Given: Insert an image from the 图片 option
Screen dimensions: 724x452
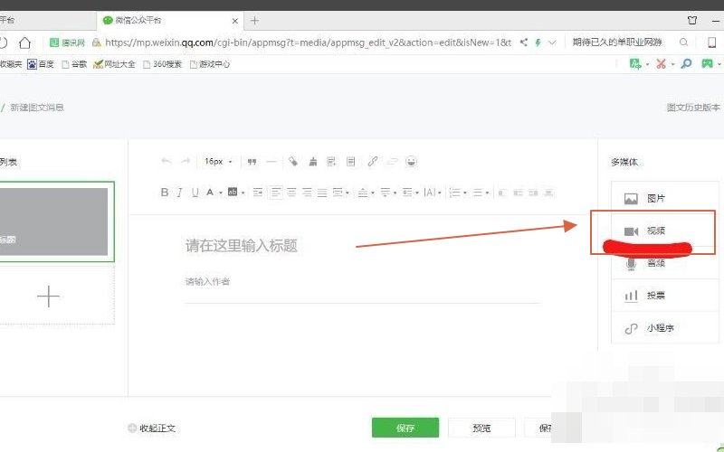Looking at the screenshot, I should coord(664,198).
